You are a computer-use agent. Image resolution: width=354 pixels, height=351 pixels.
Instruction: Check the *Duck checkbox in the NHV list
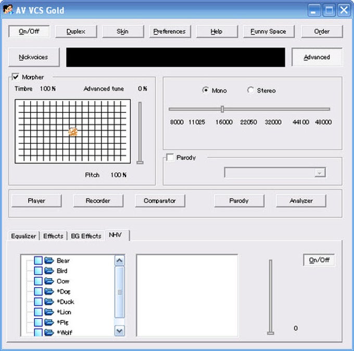click(38, 302)
